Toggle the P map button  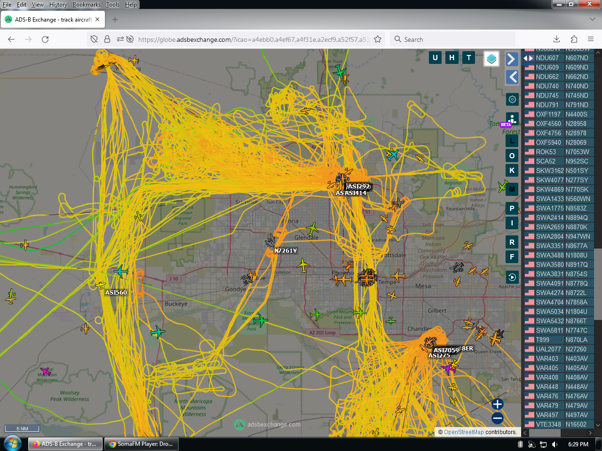coord(512,209)
